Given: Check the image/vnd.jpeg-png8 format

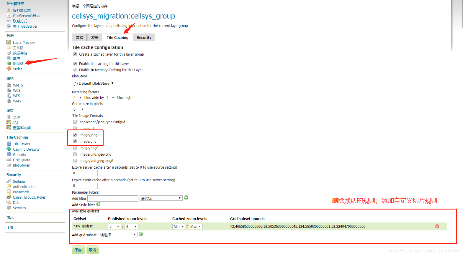Looking at the screenshot, I should (75, 161).
